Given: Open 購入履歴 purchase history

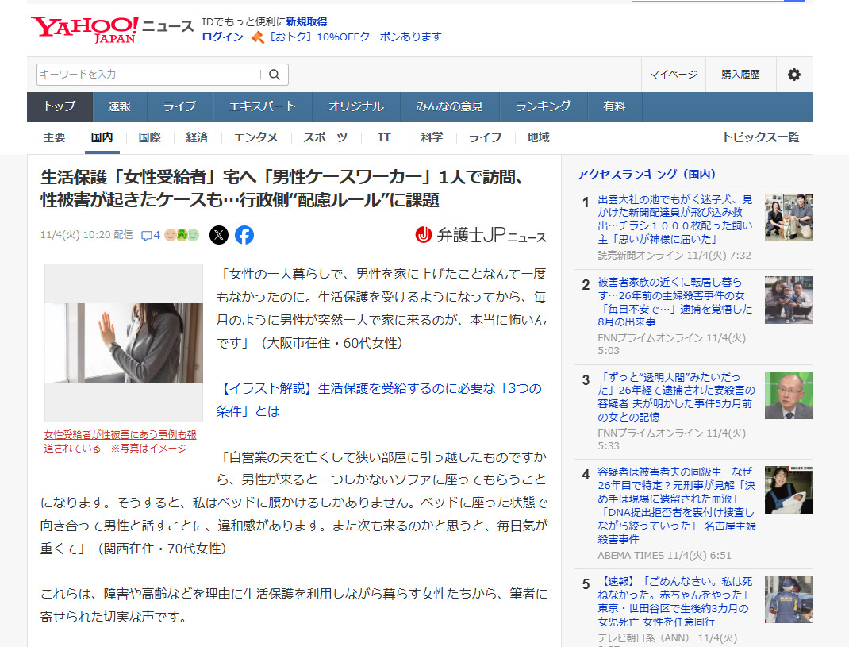Looking at the screenshot, I should pos(740,75).
